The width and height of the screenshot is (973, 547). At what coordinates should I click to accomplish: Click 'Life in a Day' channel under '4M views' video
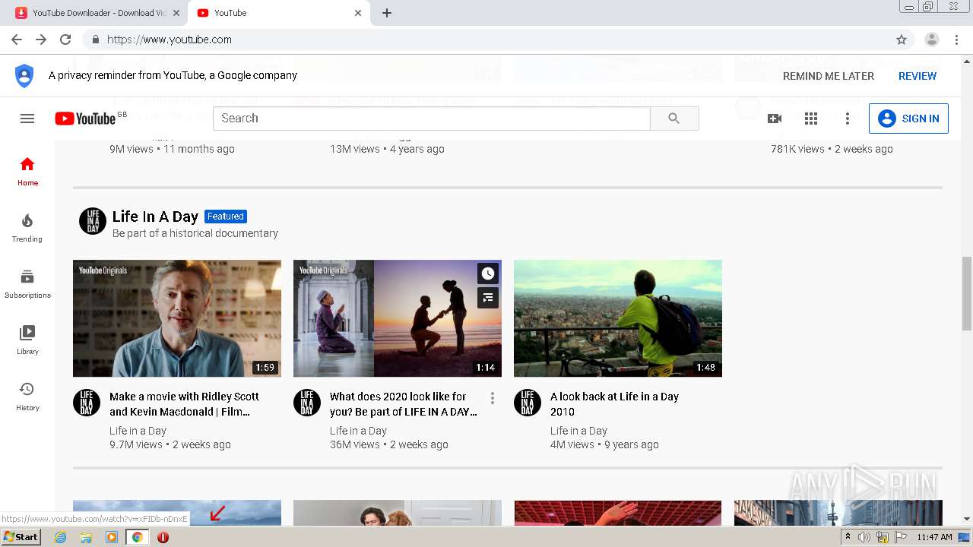point(578,431)
